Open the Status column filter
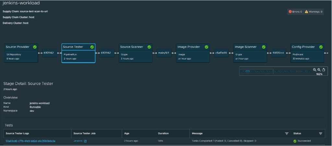332x146 pixels. (321, 133)
